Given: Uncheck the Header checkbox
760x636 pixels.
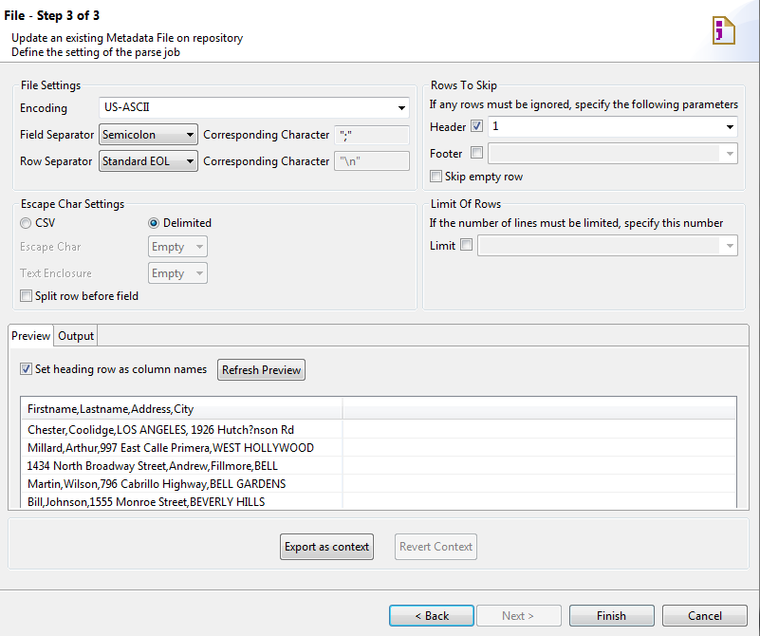Looking at the screenshot, I should pos(476,126).
